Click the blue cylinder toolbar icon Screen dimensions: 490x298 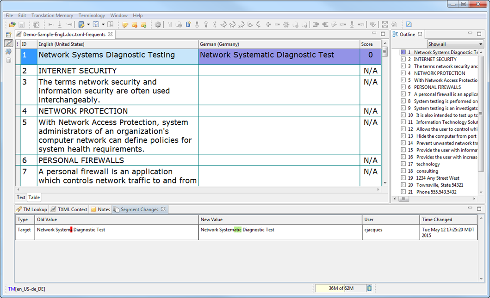(188, 24)
